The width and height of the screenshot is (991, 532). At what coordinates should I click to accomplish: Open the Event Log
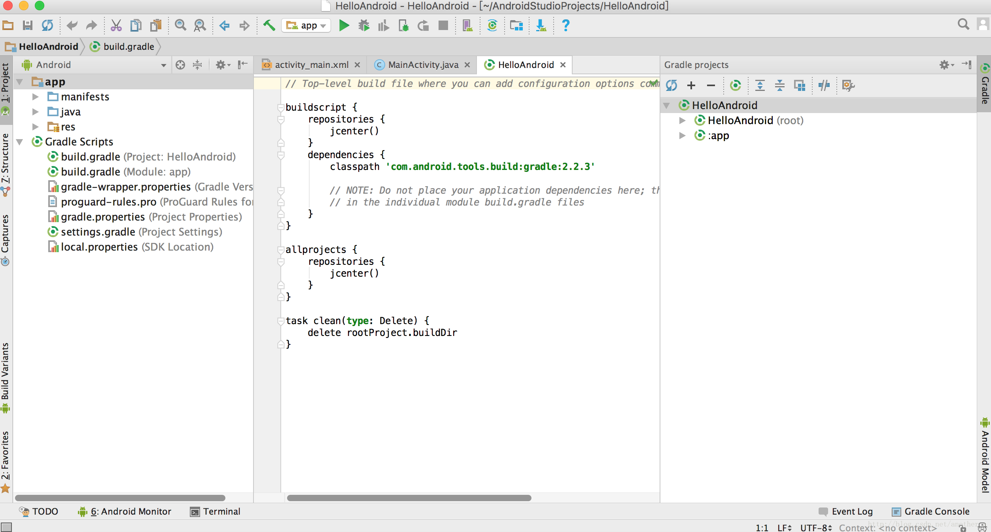coord(846,511)
